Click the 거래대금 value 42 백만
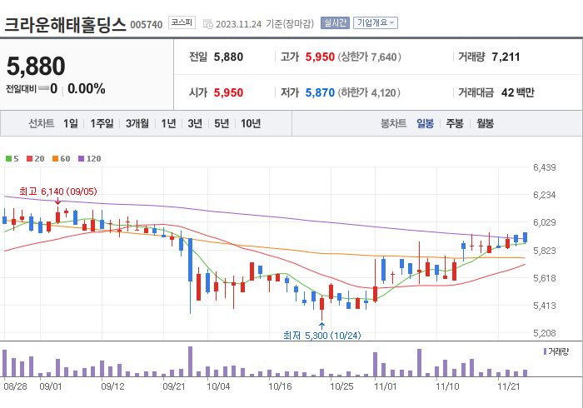 [x=518, y=92]
